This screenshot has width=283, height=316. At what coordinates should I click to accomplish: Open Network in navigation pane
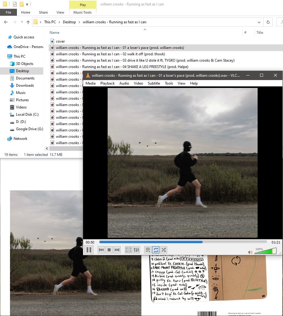(x=20, y=139)
